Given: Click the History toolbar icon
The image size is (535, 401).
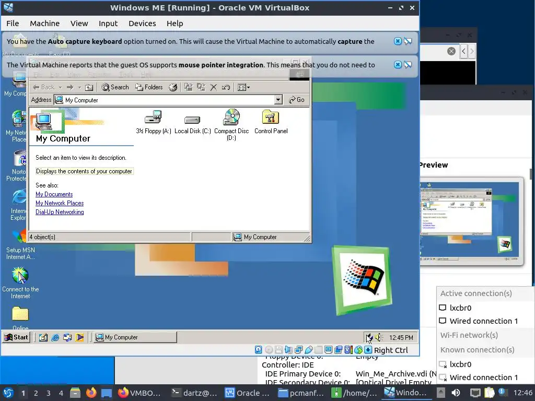Looking at the screenshot, I should (x=173, y=87).
